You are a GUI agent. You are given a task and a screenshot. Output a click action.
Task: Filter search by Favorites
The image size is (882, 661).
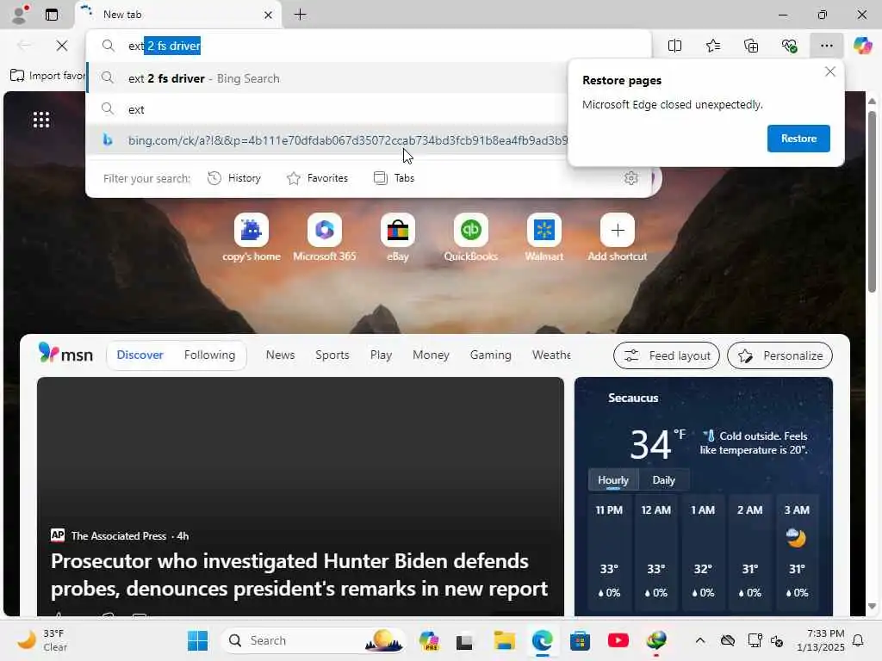(x=317, y=178)
